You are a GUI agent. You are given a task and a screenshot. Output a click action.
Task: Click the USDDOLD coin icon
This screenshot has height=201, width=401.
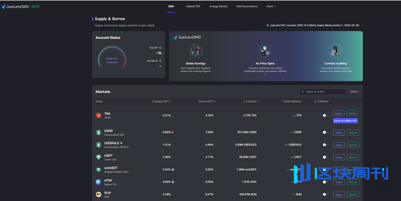click(x=99, y=145)
